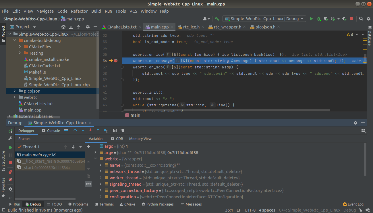Select opened file locate target icon in Project panel
Screen dimensions: 373x213
(x=63, y=27)
